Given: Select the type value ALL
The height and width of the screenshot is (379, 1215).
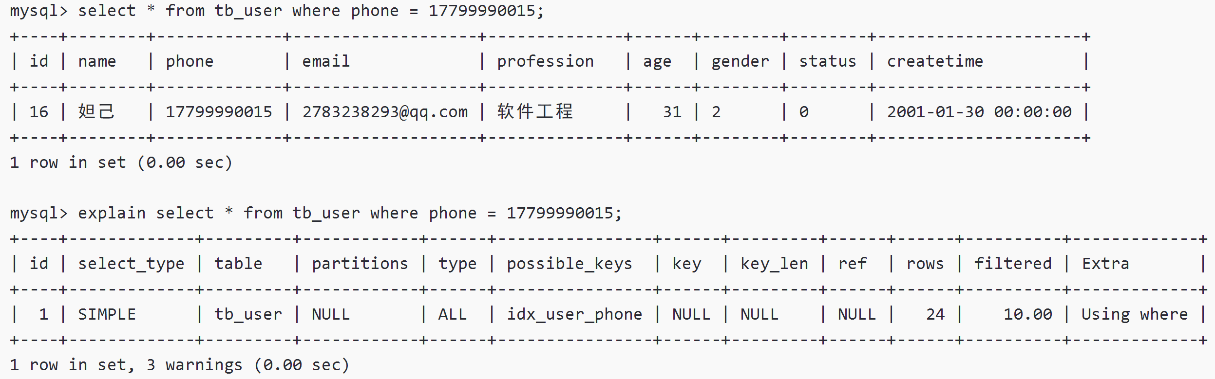Looking at the screenshot, I should [x=453, y=314].
